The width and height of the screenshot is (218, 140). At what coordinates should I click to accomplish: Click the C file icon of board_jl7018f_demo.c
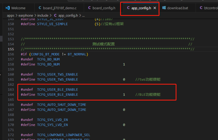[x=40, y=8]
